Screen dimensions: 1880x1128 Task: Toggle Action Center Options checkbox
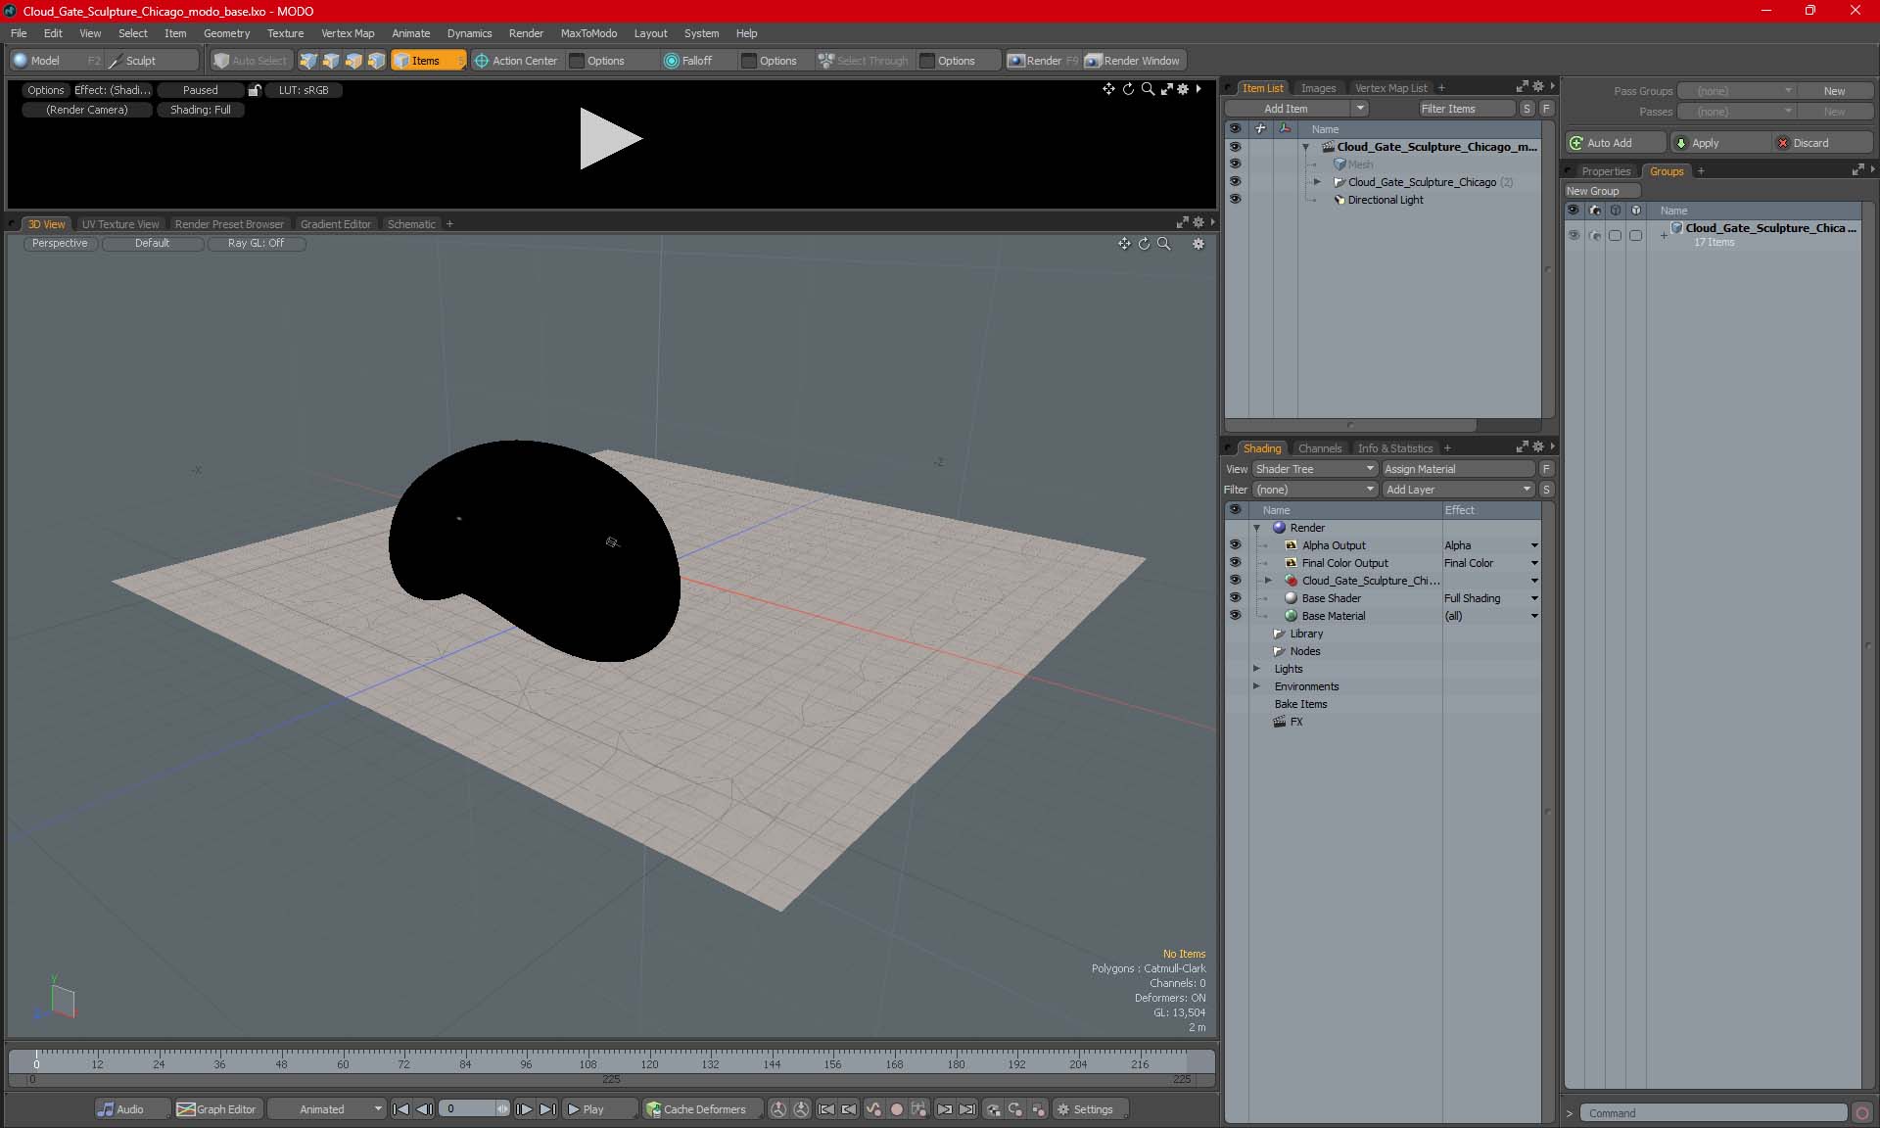(x=578, y=61)
